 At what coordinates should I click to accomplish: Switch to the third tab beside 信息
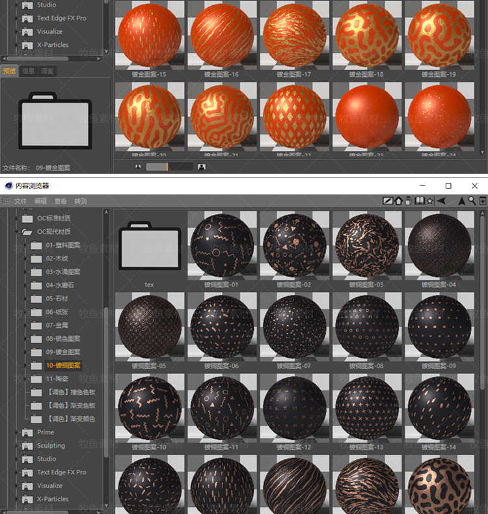click(47, 71)
